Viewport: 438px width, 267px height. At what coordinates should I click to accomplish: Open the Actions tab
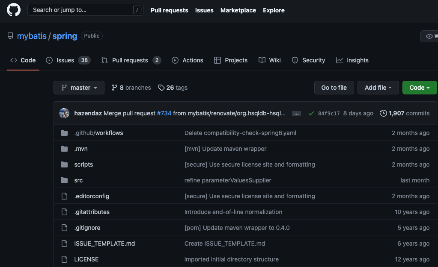(188, 60)
